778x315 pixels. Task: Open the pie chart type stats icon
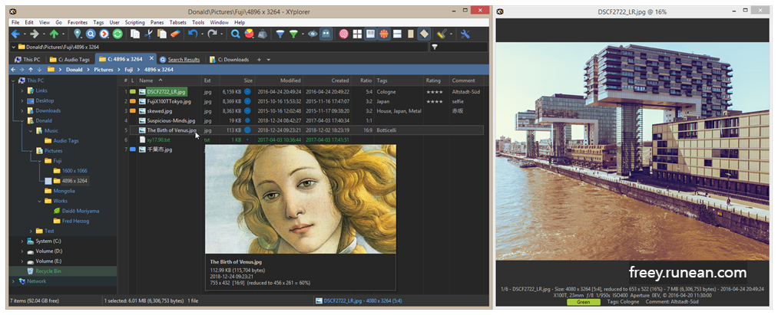point(249,34)
